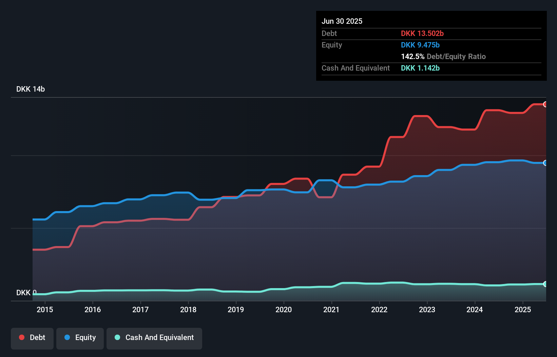Select the red Debt endpoint marker on the chart
557x357 pixels.
pos(545,105)
